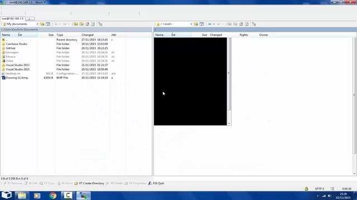Select the desktop.ini file
The image size is (357, 200).
(13, 73)
